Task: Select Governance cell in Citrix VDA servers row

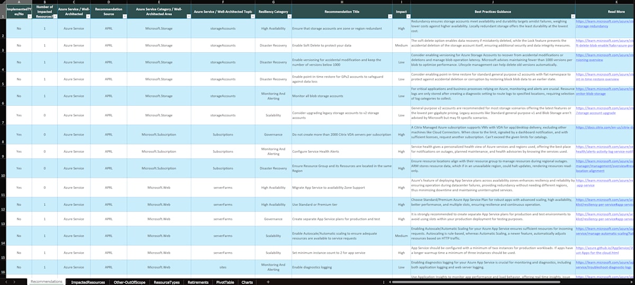Action: (273, 134)
